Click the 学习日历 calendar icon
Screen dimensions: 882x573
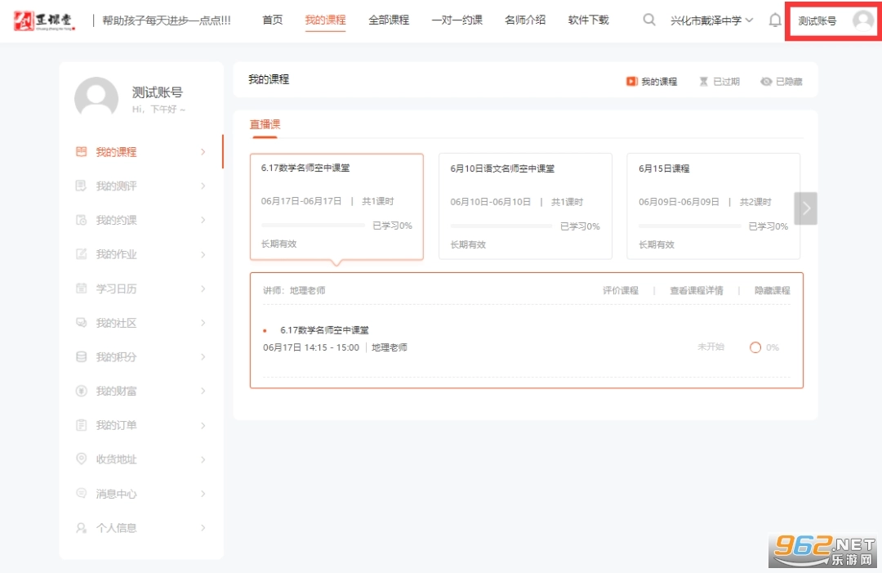[x=81, y=289]
